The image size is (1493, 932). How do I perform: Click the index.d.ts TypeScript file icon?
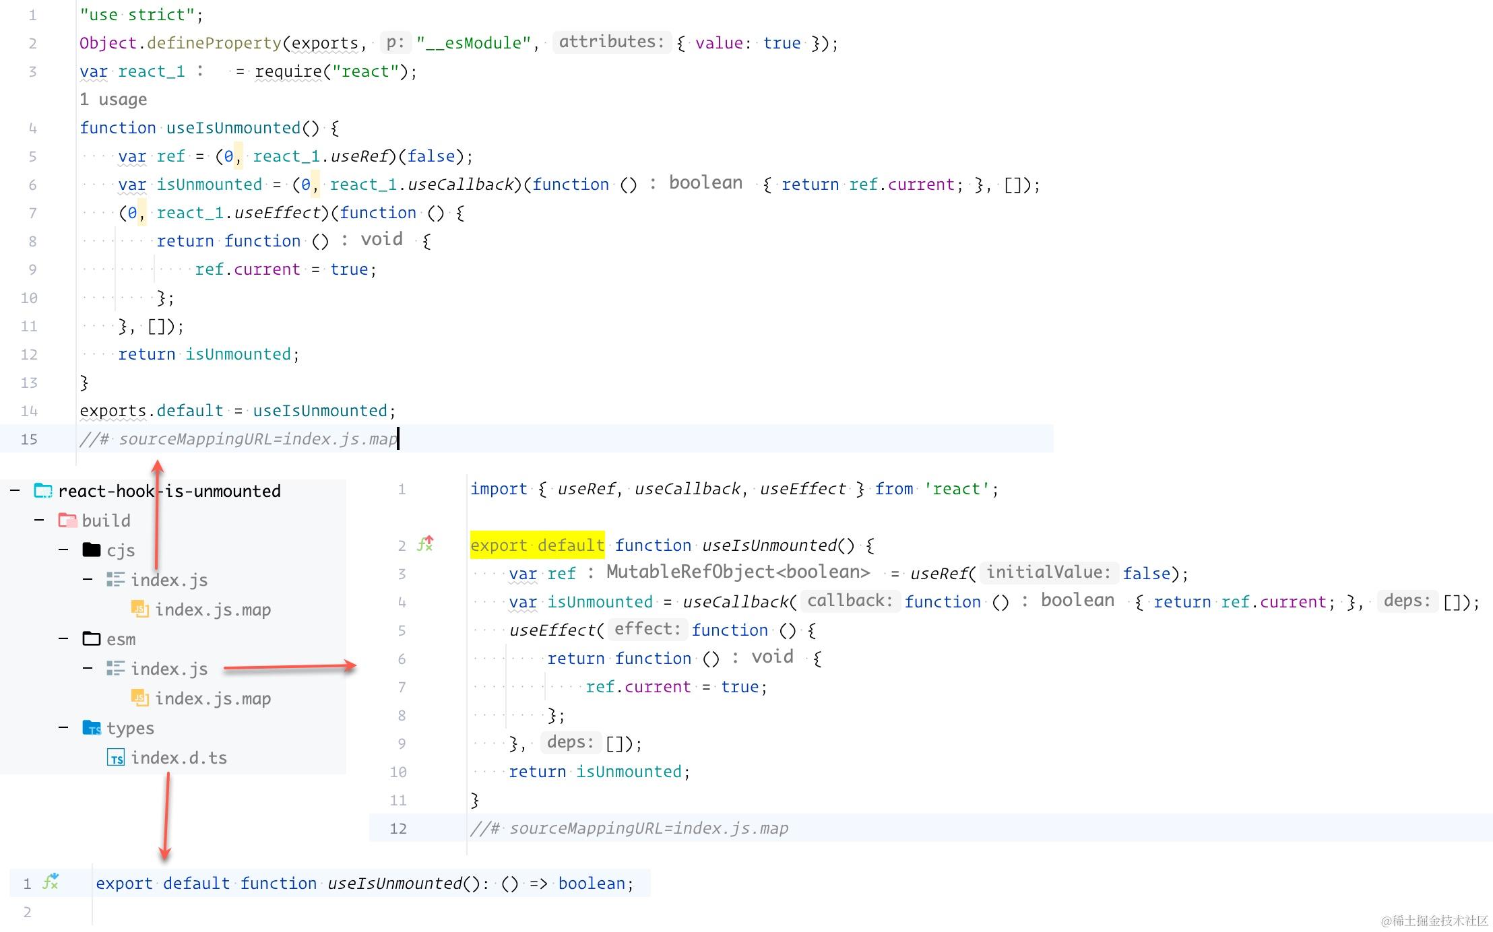click(x=116, y=758)
